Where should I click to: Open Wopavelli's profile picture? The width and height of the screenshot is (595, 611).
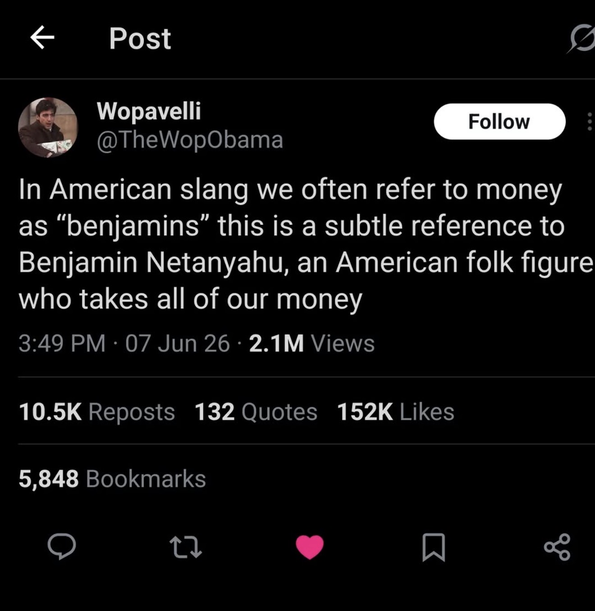point(48,127)
